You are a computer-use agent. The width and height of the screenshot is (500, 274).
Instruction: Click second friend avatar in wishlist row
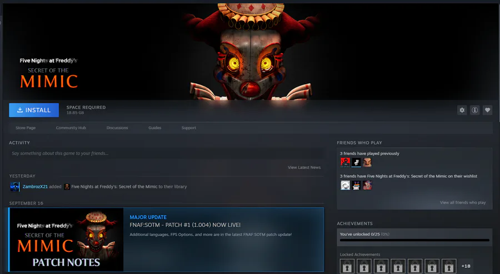[356, 185]
